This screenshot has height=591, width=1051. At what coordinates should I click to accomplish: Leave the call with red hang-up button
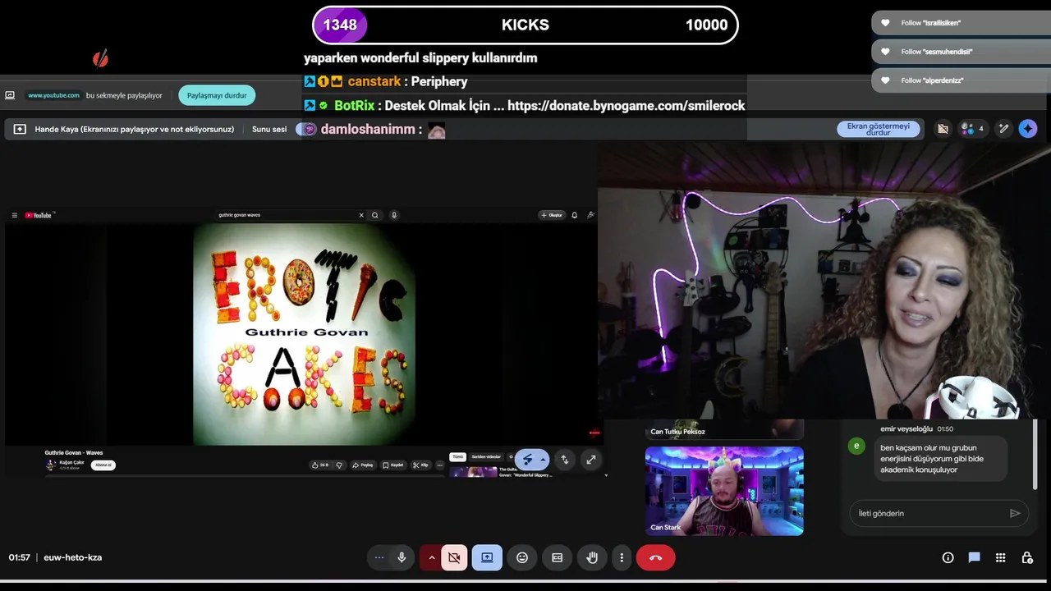[655, 557]
